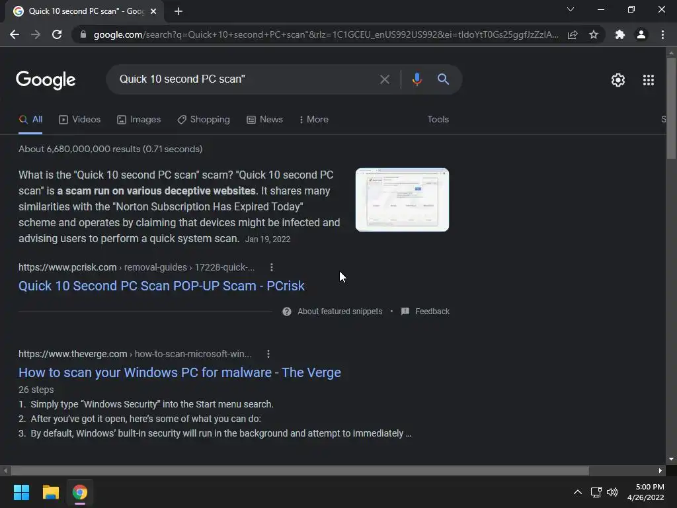
Task: Show hidden system tray icons
Action: 577,492
